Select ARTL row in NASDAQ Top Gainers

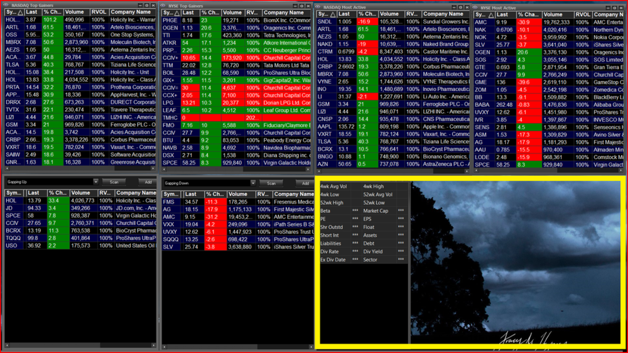(80, 27)
